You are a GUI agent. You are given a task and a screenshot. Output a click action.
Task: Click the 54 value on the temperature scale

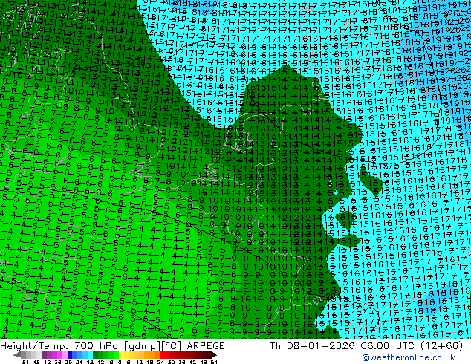[213, 362]
